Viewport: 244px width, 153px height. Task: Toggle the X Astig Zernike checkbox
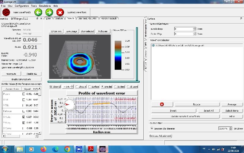24,117
